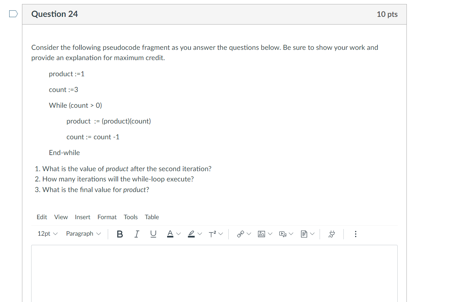Click the Apps plug icon

coord(332,234)
